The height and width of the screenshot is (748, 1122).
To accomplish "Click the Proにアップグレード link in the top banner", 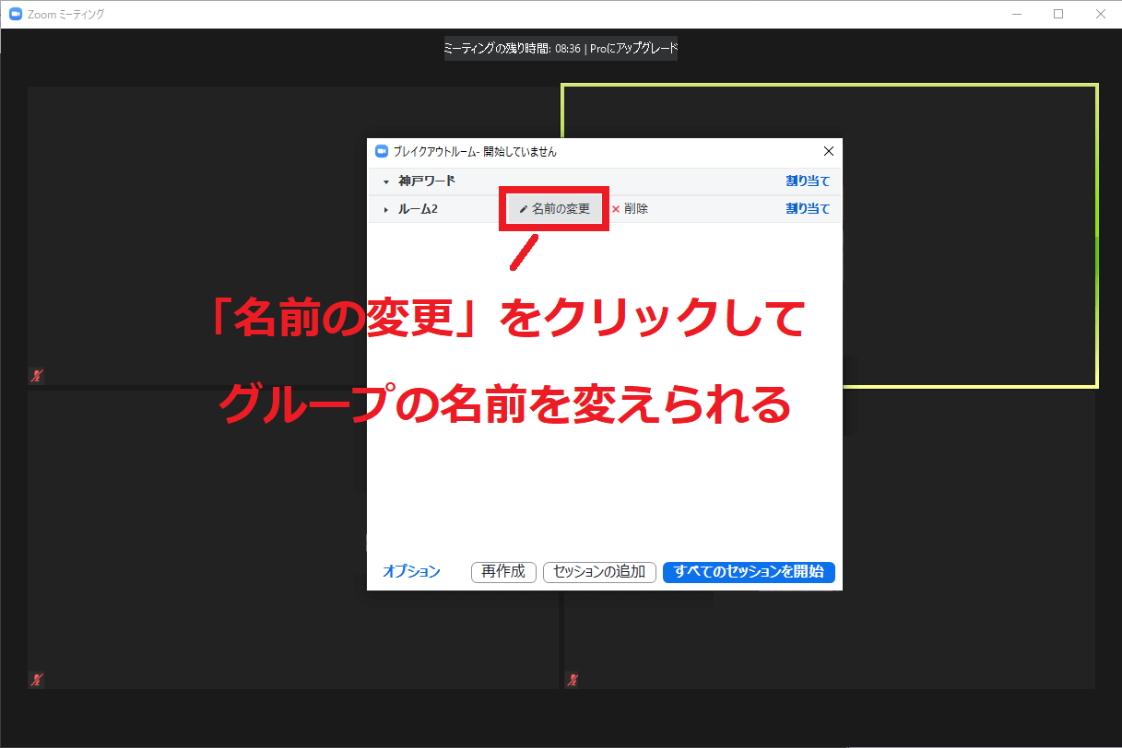I will pos(633,49).
